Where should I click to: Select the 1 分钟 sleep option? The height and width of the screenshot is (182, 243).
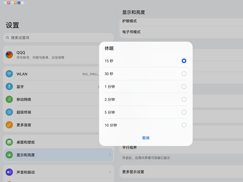[x=184, y=87]
